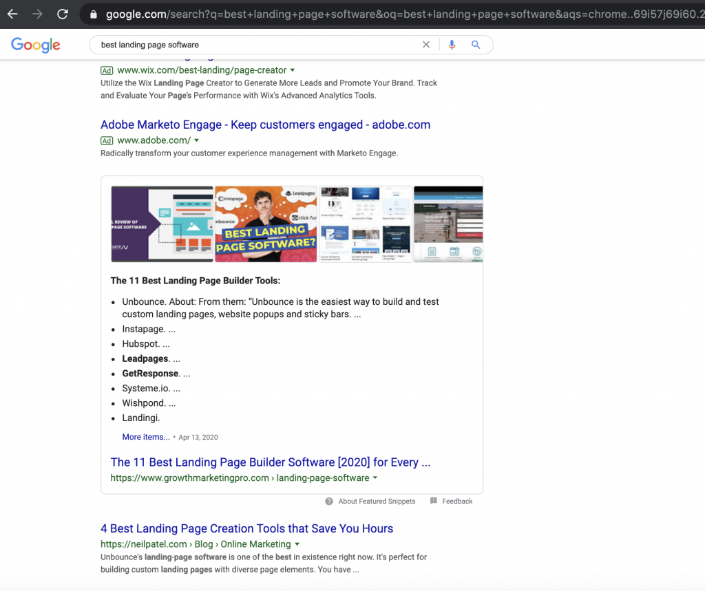Click the padlock icon in address bar
The height and width of the screenshot is (591, 705).
94,14
